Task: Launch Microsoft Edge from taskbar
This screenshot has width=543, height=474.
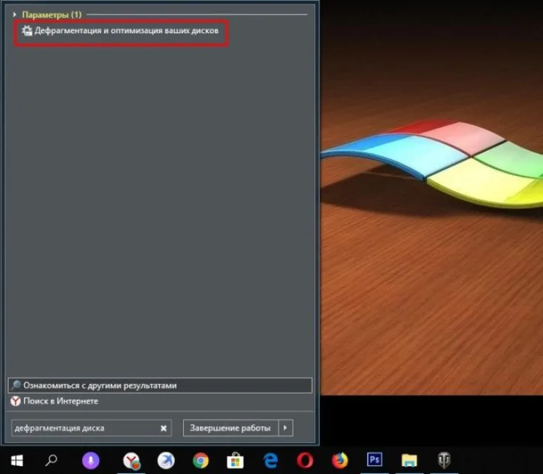Action: 271,461
